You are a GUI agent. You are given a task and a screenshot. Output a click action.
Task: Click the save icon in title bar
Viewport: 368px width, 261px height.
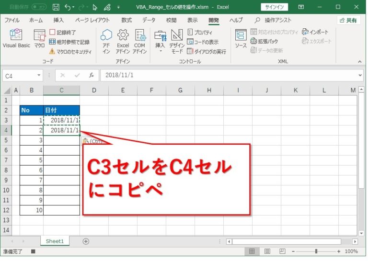point(56,7)
